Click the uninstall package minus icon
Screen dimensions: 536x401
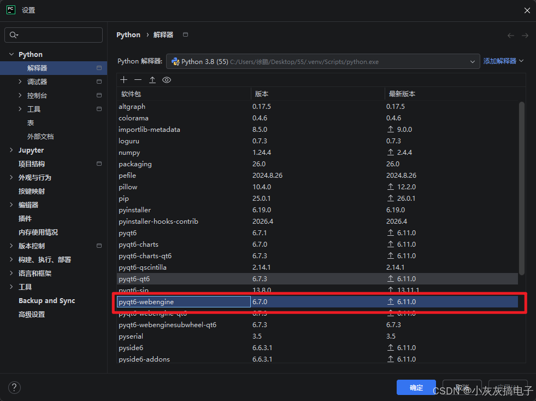pos(138,80)
